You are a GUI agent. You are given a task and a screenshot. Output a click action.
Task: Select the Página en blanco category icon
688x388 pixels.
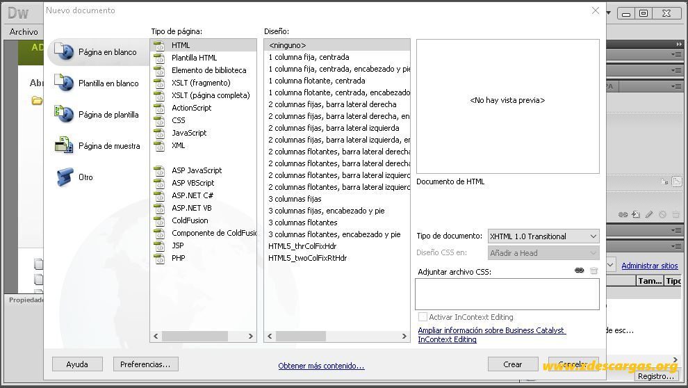64,51
